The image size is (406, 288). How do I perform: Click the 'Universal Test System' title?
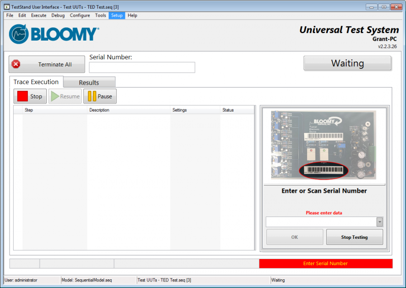tap(349, 30)
